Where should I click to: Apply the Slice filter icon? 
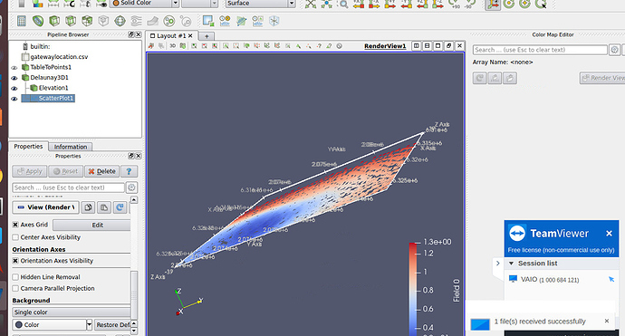click(71, 21)
